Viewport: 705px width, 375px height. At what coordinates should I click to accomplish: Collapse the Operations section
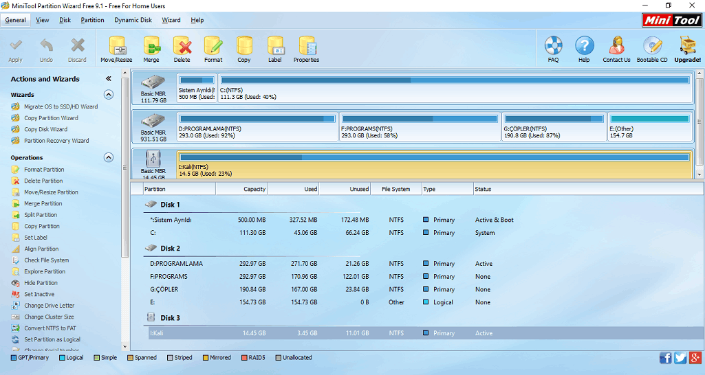click(x=109, y=158)
